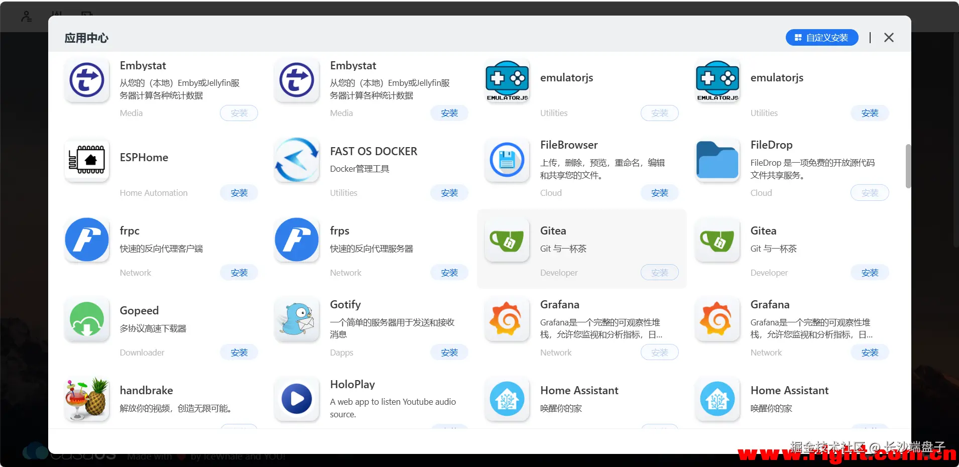Click the Home Automation category label
Screen dimensions: 959x467
[x=154, y=193]
